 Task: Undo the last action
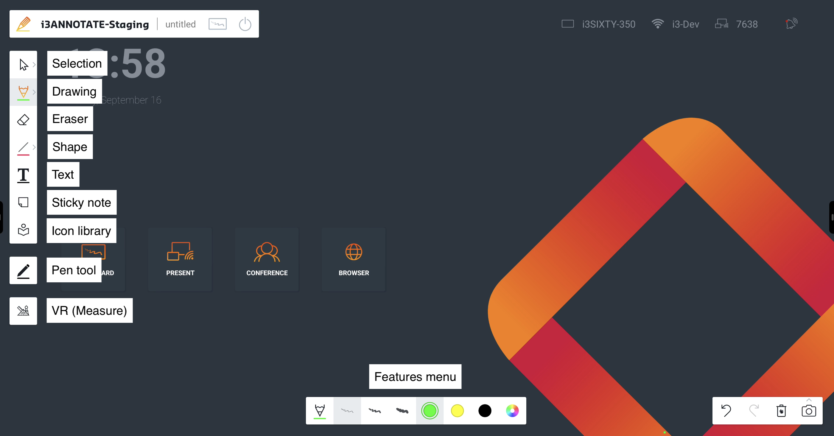(726, 411)
